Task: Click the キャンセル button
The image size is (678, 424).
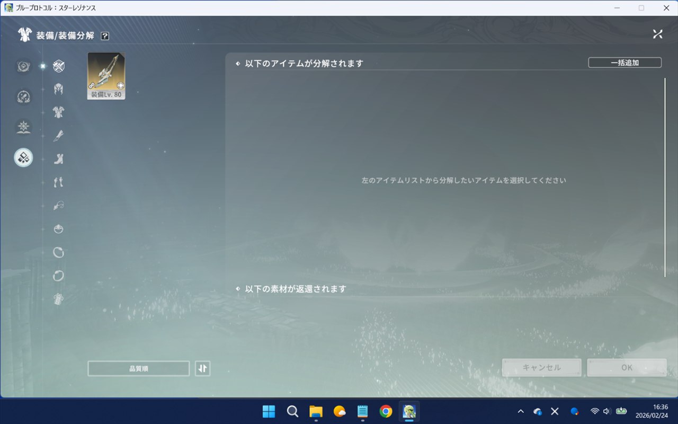Action: coord(541,367)
